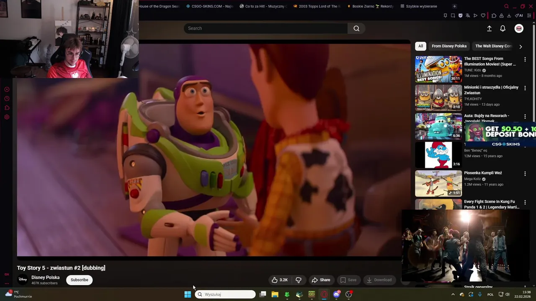Screen dimensions: 536x301
Task: Open options menu for Kung Fu Panda video
Action: coord(525,202)
